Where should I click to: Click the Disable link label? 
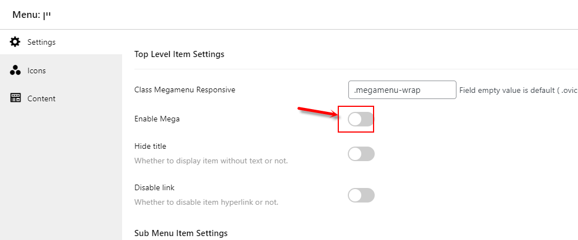(x=155, y=187)
